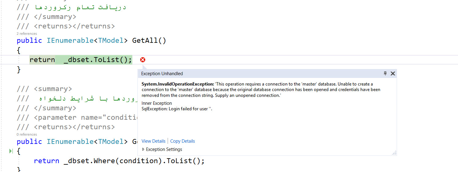Pin the Exception Unhandled popup
Image resolution: width=458 pixels, height=172 pixels.
coord(385,73)
